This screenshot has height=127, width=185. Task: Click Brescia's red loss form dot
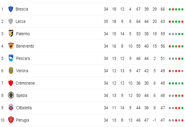(x=173, y=9)
